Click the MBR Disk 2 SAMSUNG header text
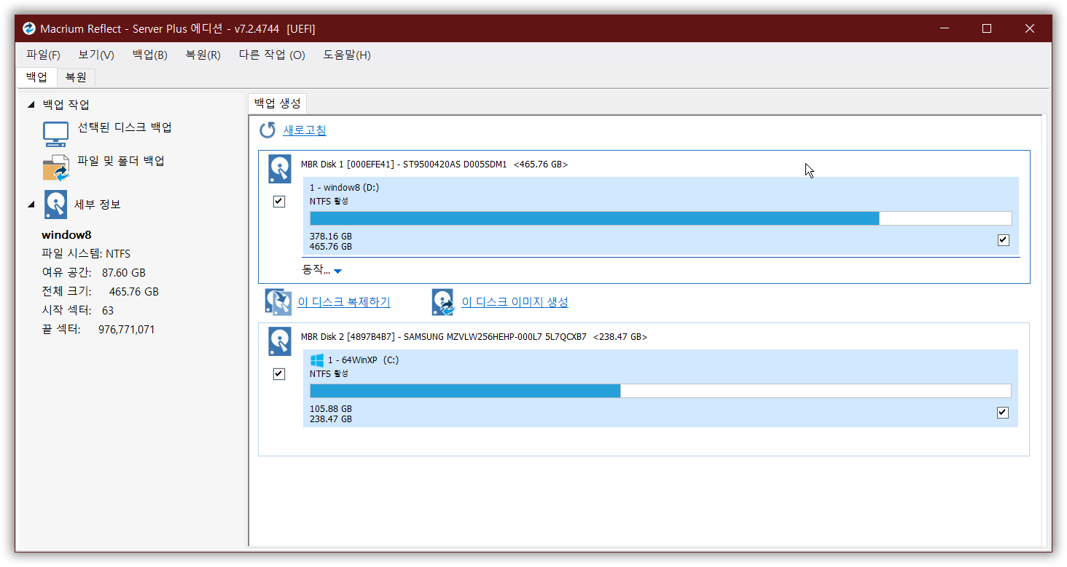 [474, 337]
